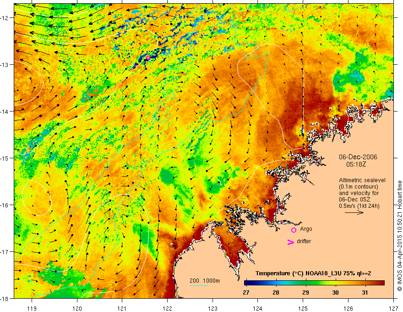
Task: Click the magenta drifter legend arrowhead
Action: click(x=291, y=242)
